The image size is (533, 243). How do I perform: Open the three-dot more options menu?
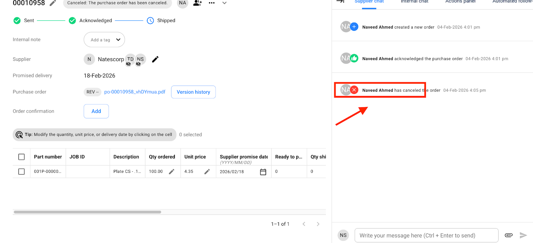pyautogui.click(x=212, y=3)
